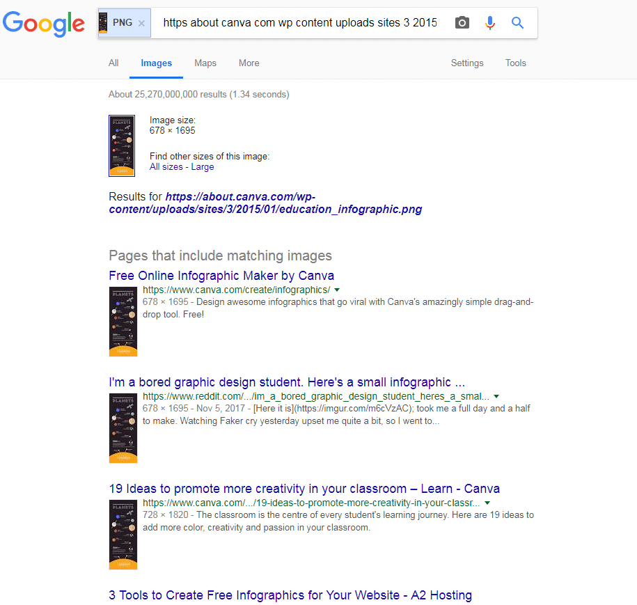Open search by image camera icon
The image size is (637, 605).
pyautogui.click(x=462, y=23)
